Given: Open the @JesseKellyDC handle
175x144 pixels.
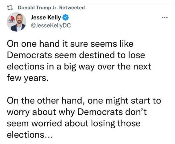Looking at the screenshot, I should coord(51,25).
